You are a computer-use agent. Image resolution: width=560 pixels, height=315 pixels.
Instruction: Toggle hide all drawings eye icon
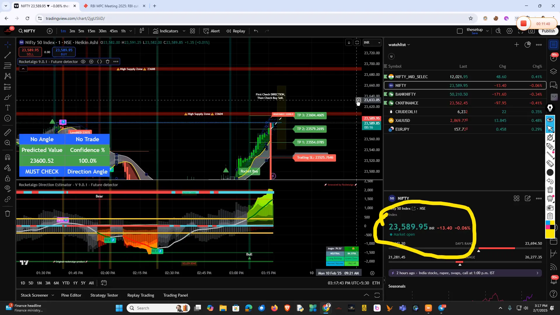8,188
